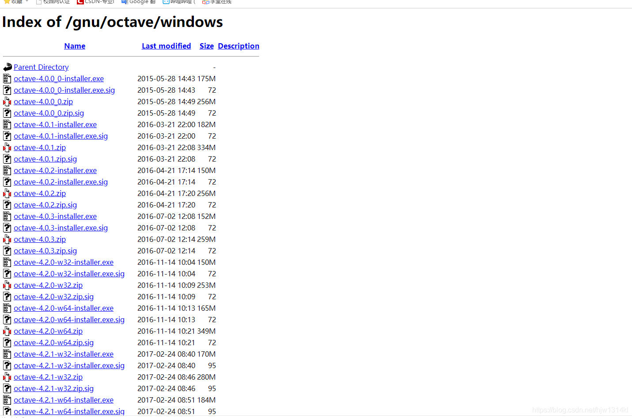Open the octave-4.0.1.zip.sig link

pos(45,159)
